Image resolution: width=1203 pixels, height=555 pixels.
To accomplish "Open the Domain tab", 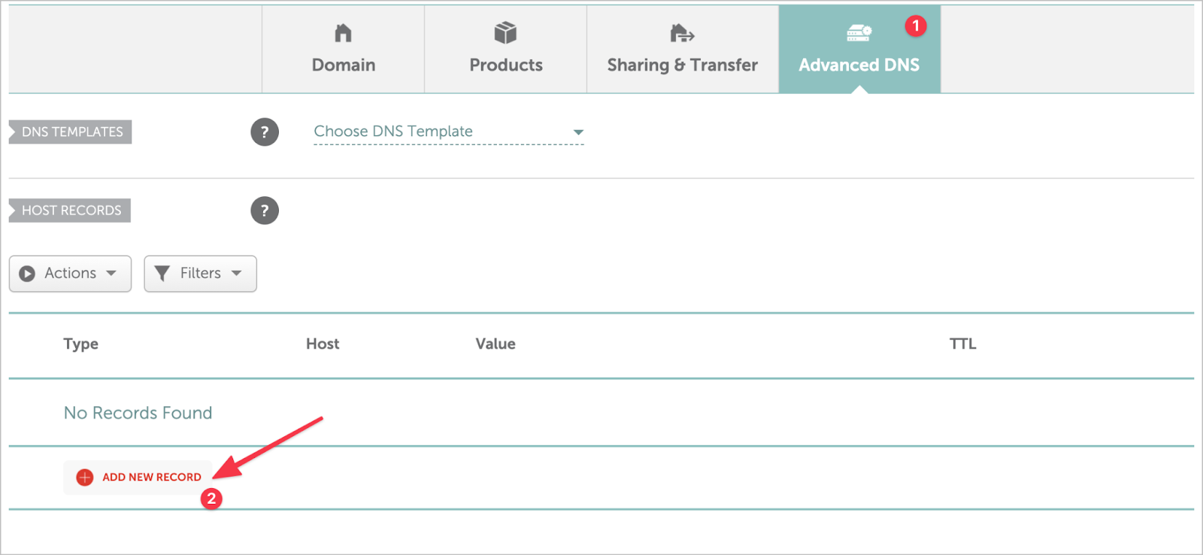I will (x=343, y=50).
